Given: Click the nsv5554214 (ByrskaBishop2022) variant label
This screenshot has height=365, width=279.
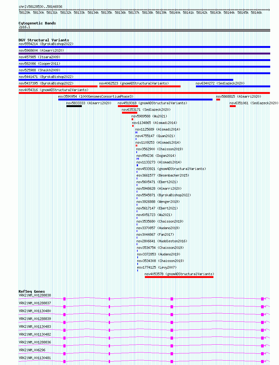Looking at the screenshot, I should (x=46, y=44).
